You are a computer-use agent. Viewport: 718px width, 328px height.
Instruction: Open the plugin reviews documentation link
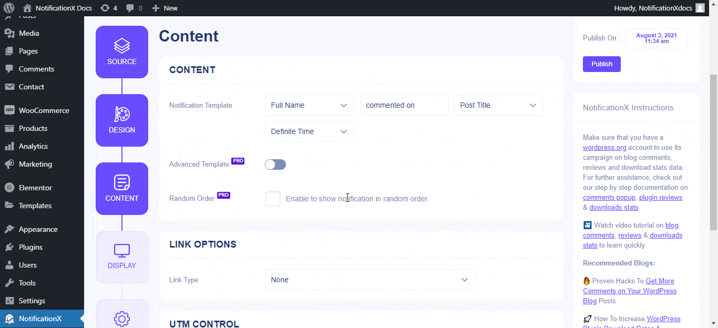661,198
